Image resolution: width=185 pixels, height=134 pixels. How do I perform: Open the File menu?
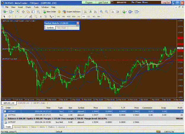point(7,7)
